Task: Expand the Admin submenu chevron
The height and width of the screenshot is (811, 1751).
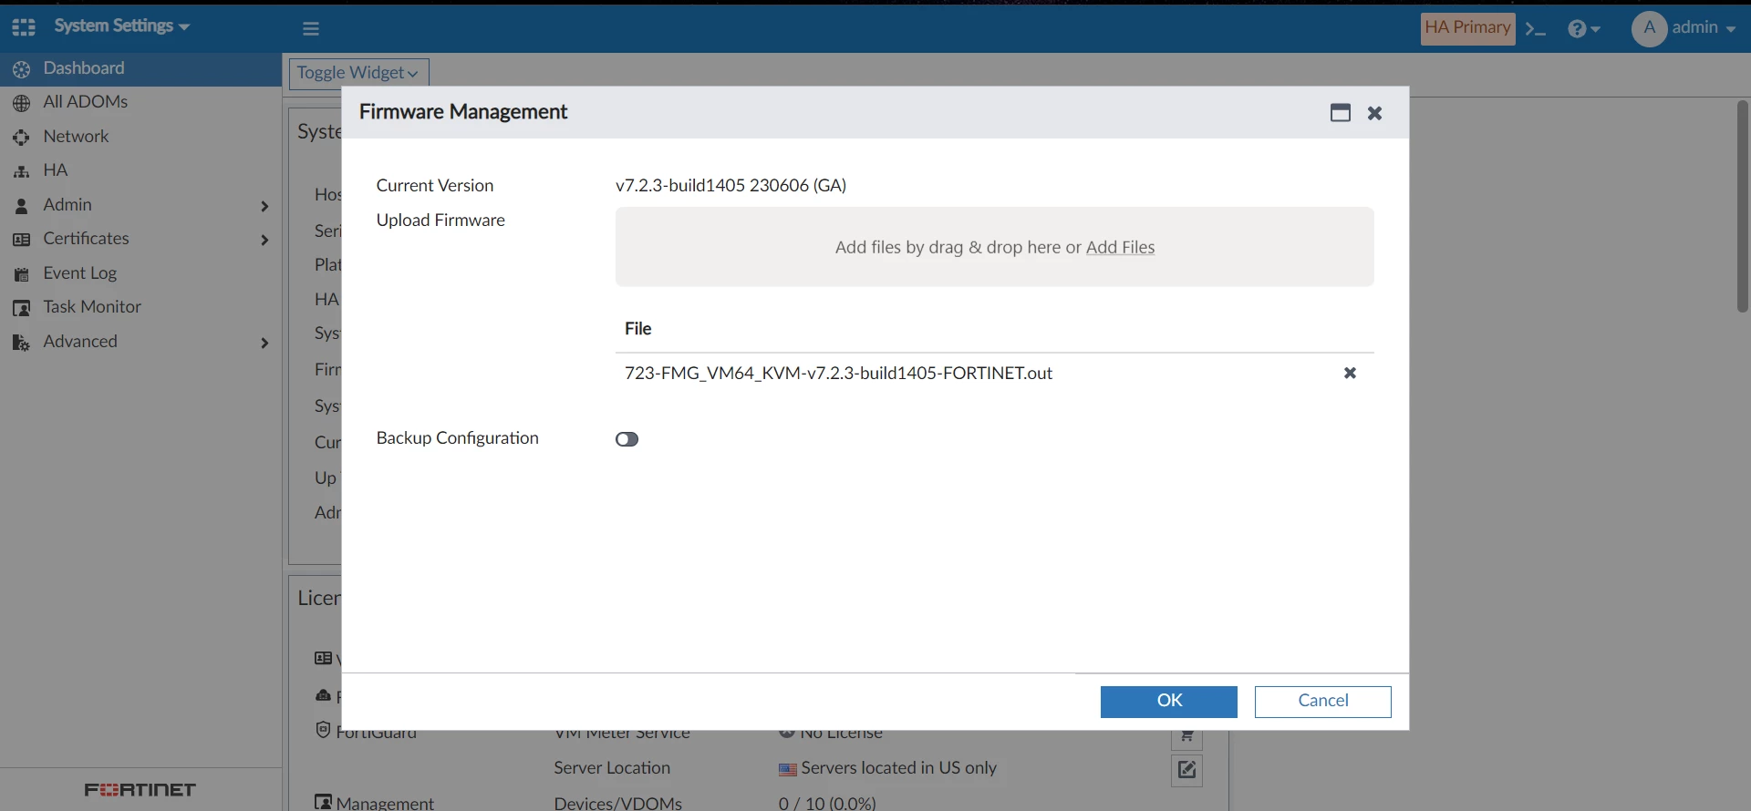Action: (264, 207)
